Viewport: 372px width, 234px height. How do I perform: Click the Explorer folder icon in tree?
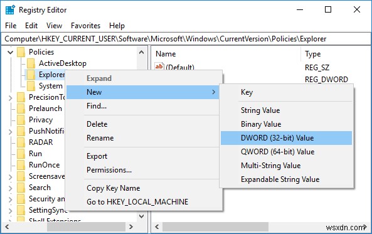[x=31, y=75]
